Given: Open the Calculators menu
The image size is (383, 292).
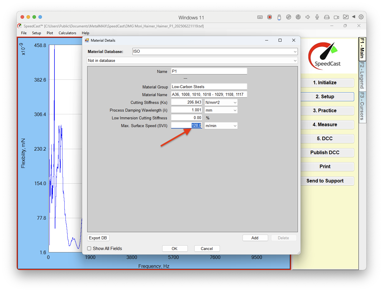Looking at the screenshot, I should pos(67,33).
